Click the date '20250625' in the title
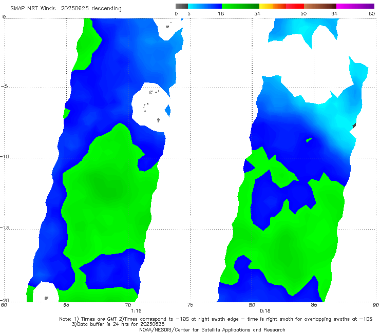The image size is (380, 333). coord(74,8)
